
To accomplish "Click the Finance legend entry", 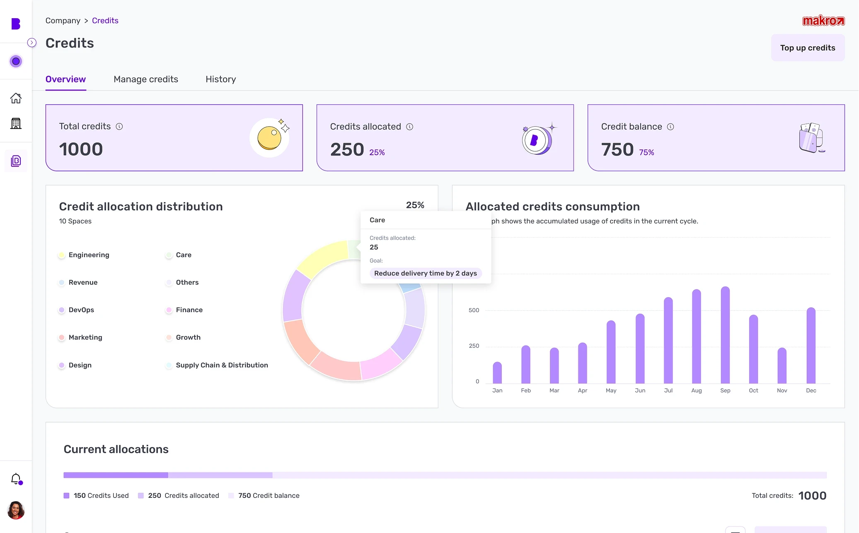I will pos(184,310).
